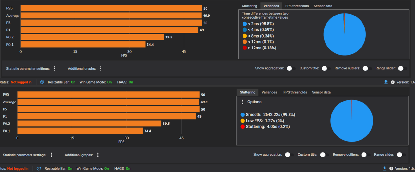Click the orange swatch for < 12ms
Screen dimensions: 415x172
click(244, 42)
